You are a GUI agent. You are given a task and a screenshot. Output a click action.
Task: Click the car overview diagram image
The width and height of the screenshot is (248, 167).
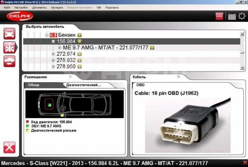click(x=74, y=104)
